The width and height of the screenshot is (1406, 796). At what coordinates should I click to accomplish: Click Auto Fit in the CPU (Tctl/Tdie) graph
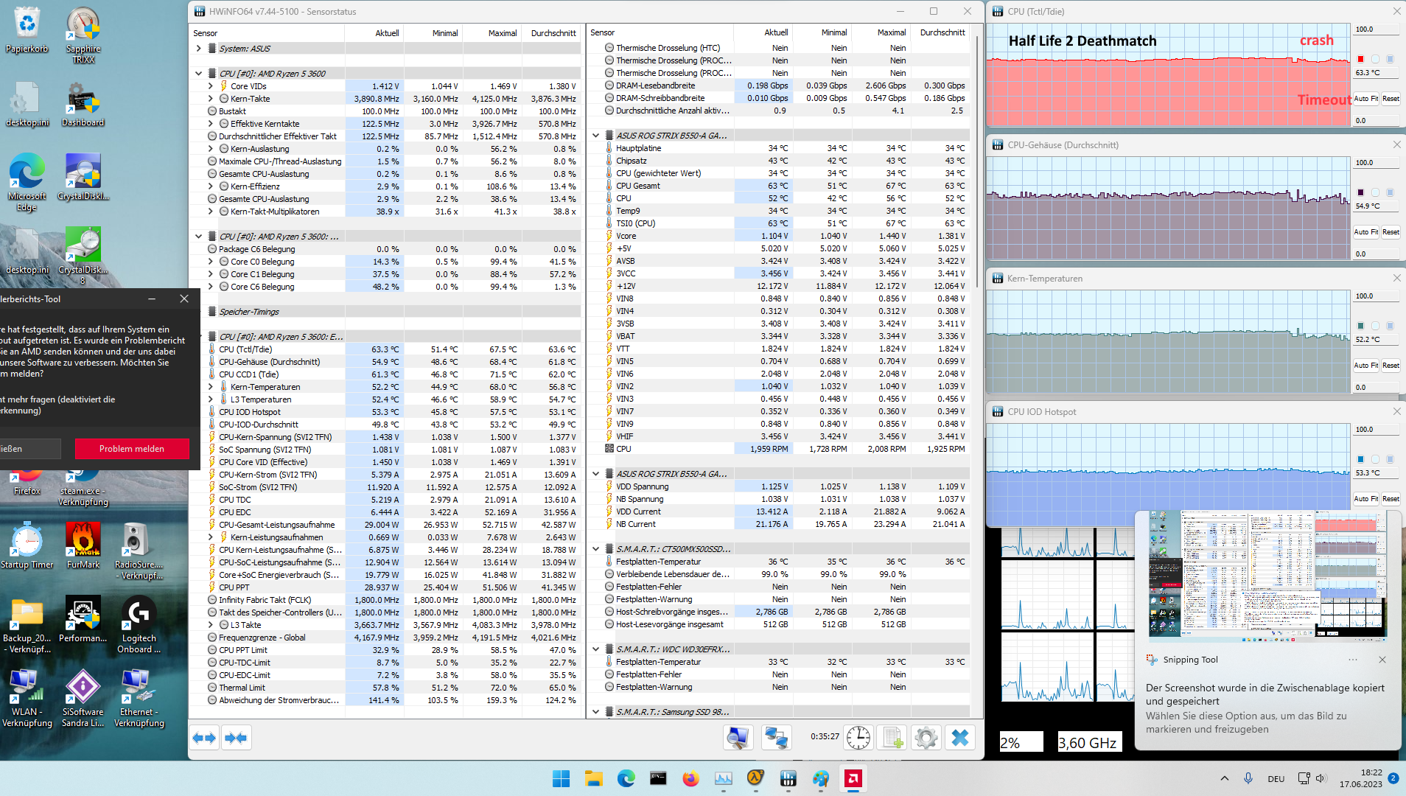tap(1365, 99)
